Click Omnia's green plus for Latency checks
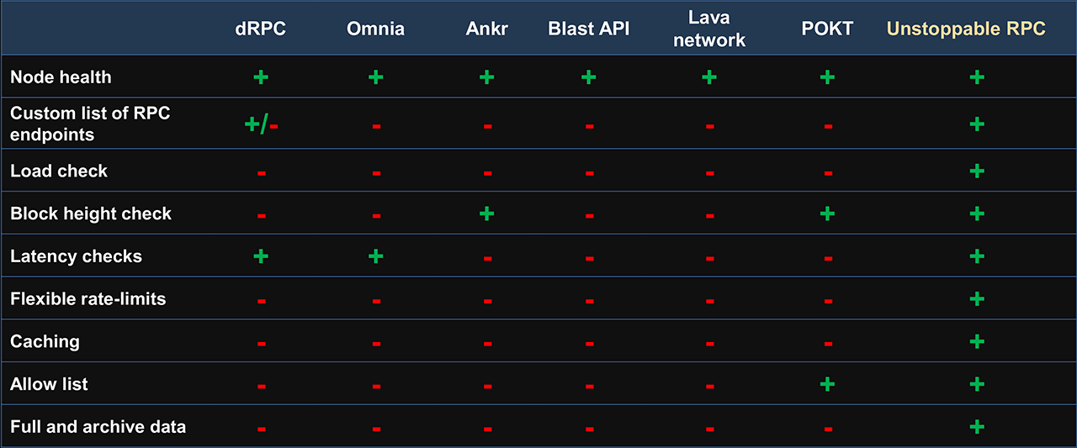The width and height of the screenshot is (1077, 448). coord(376,256)
